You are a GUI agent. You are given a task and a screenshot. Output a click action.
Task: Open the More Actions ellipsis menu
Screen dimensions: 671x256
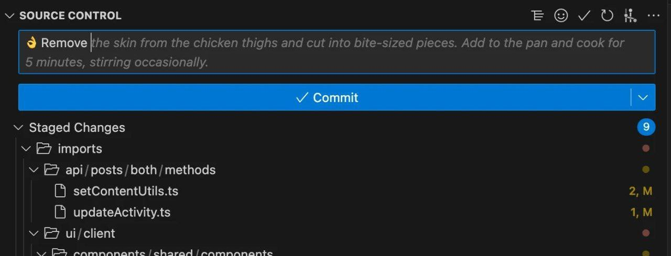click(x=653, y=16)
